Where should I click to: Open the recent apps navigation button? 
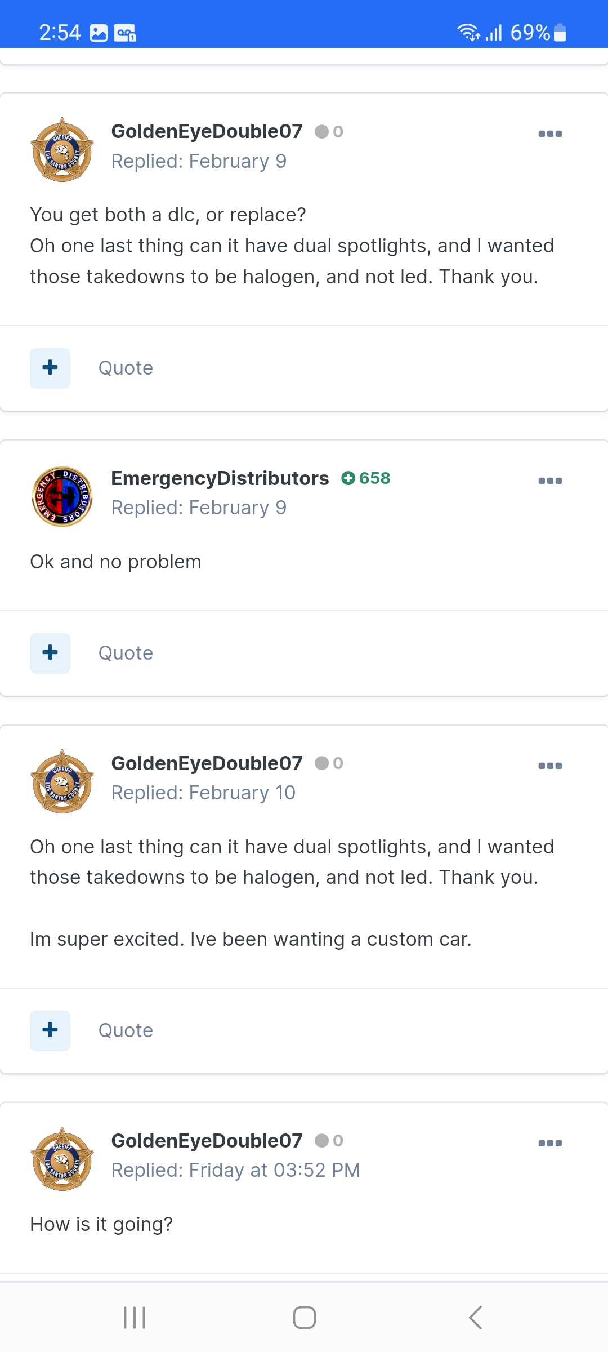tap(135, 1318)
